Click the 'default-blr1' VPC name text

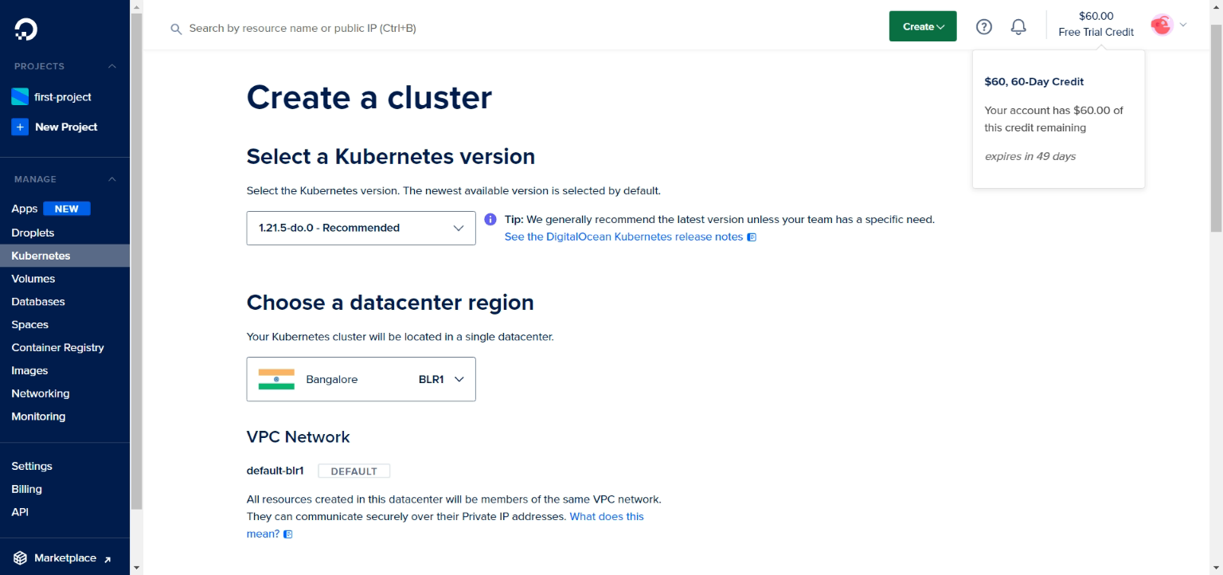coord(275,471)
